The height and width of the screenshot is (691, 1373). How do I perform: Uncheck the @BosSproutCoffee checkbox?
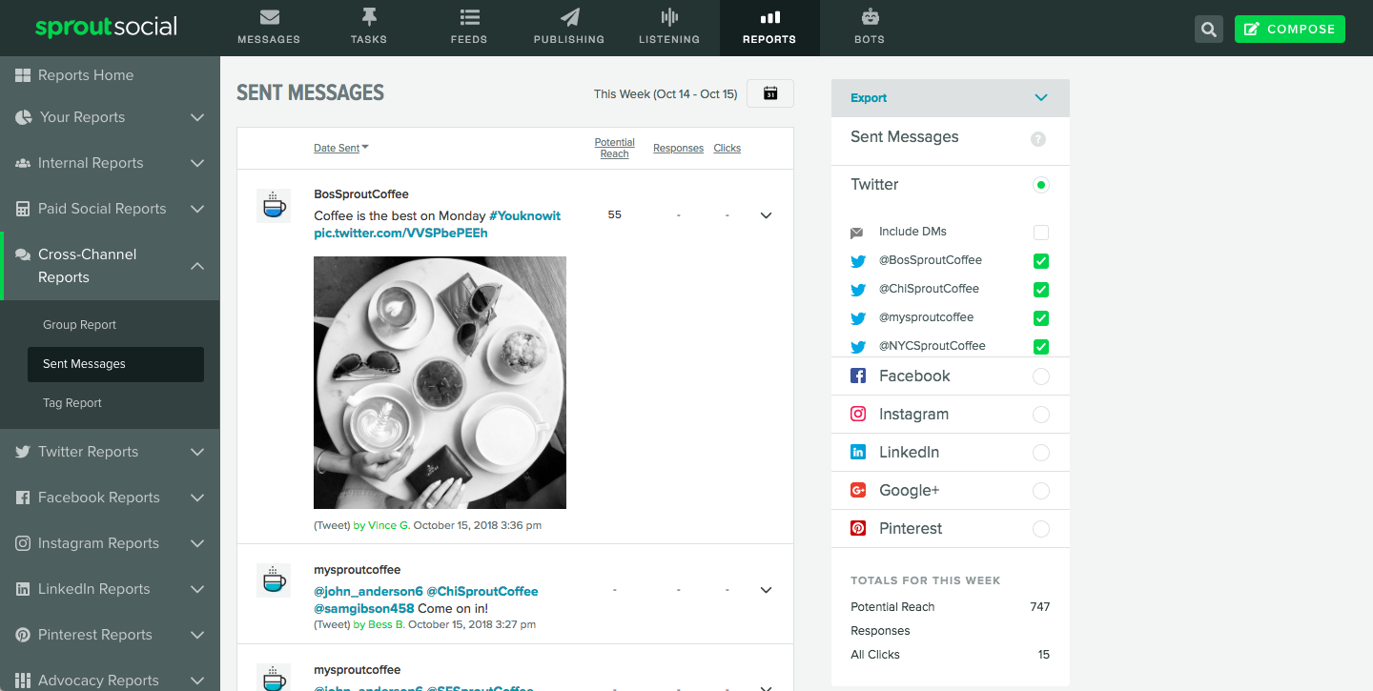click(x=1041, y=261)
